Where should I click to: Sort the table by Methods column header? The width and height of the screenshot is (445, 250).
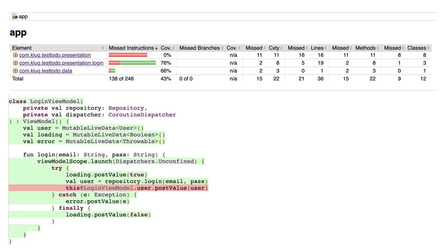pos(365,48)
